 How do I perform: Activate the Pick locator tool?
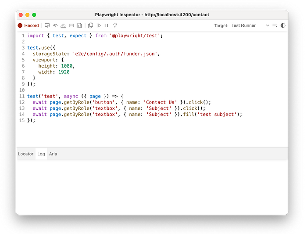click(47, 25)
